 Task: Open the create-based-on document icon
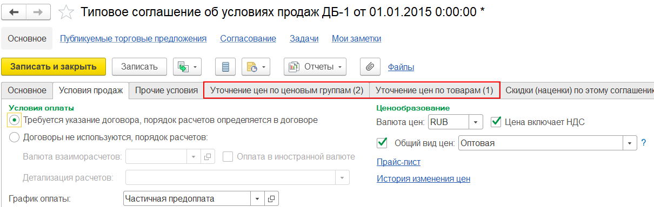pos(183,67)
